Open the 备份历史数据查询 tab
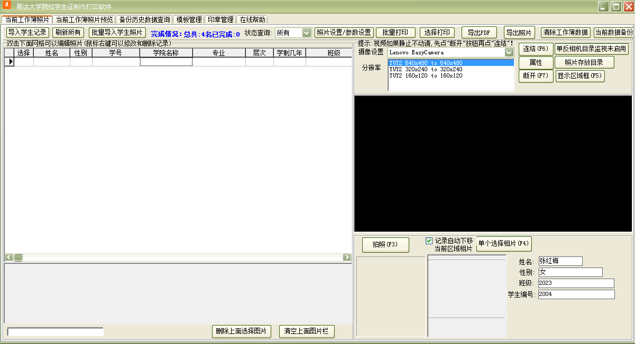Screen dimensions: 635x344 [144, 20]
